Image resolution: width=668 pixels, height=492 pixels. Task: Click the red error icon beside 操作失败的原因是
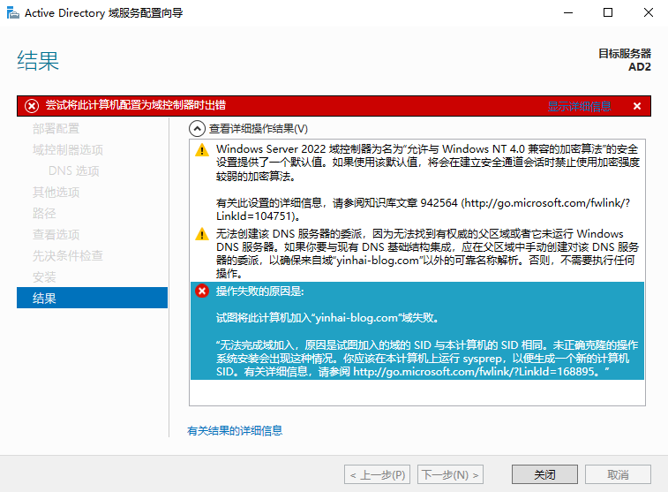tap(202, 291)
